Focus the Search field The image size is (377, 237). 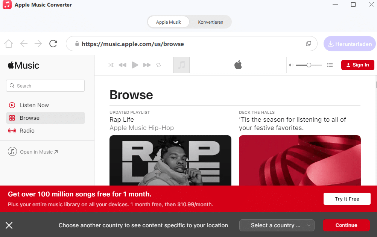tap(45, 86)
